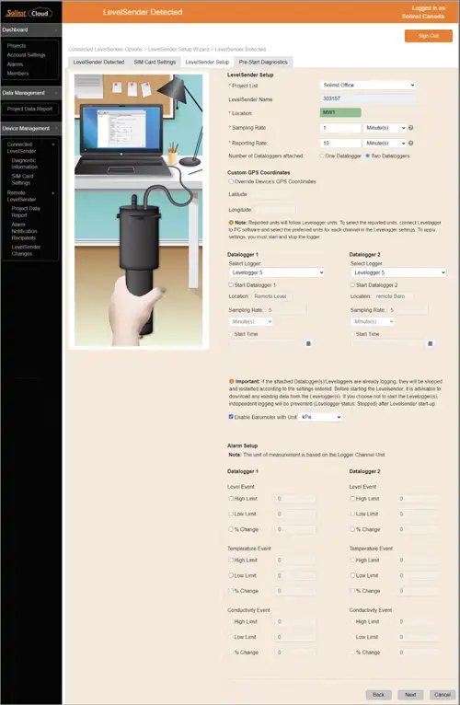This screenshot has width=460, height=705.
Task: Open Members sidebar link
Action: click(x=17, y=74)
